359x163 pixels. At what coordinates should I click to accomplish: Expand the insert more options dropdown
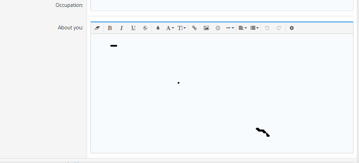(230, 28)
